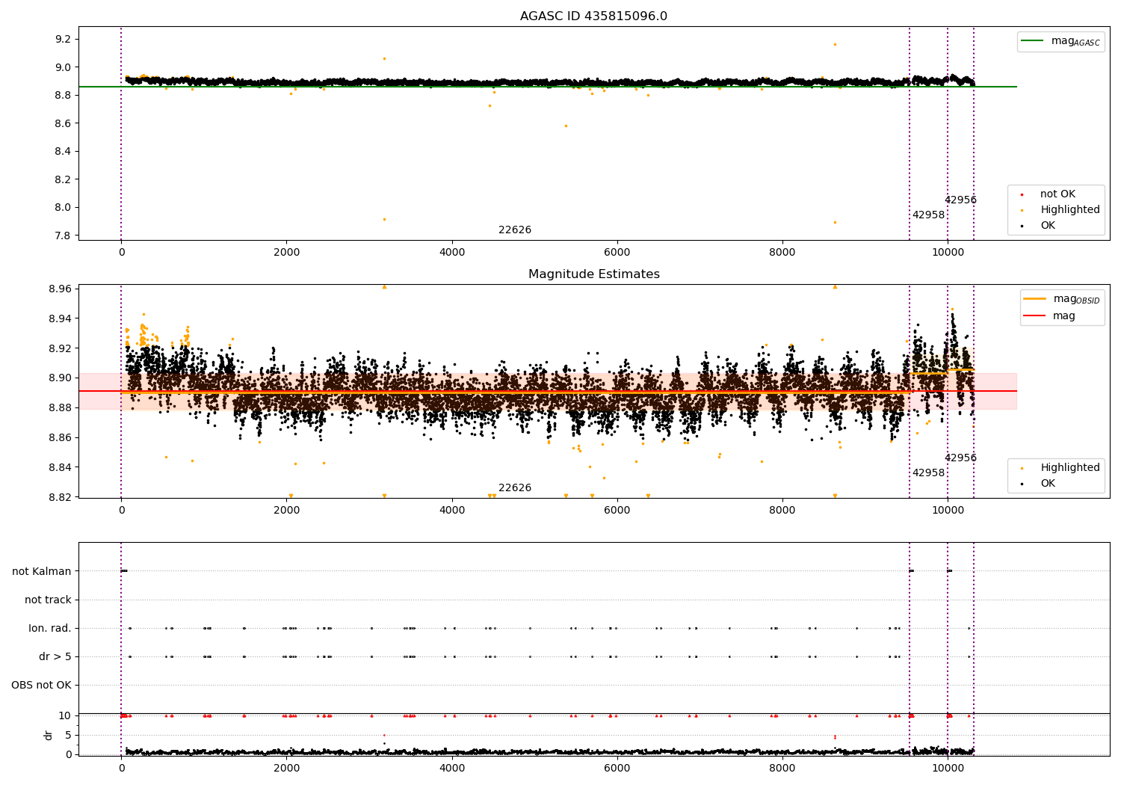Click the 6000 x-tick of the top plot
The image size is (1121, 785).
617,253
